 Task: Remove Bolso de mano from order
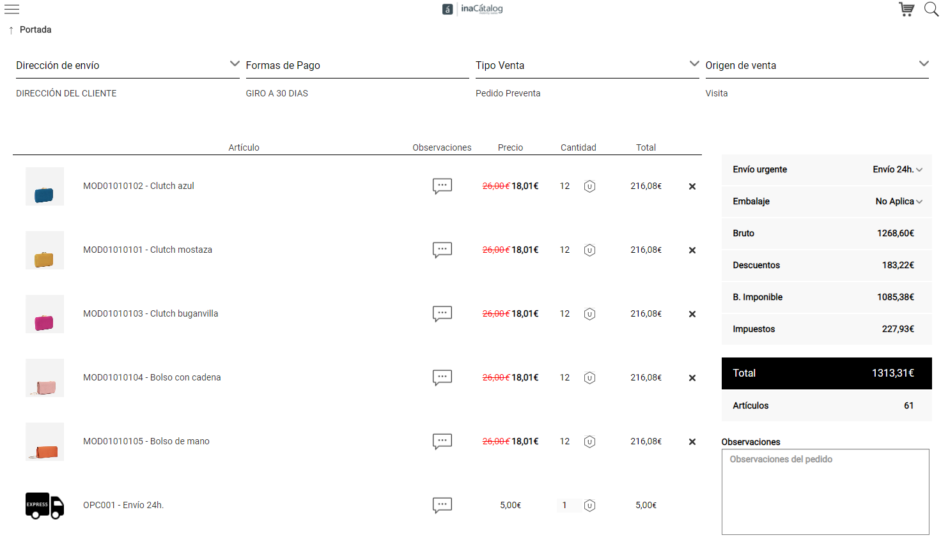tap(692, 442)
